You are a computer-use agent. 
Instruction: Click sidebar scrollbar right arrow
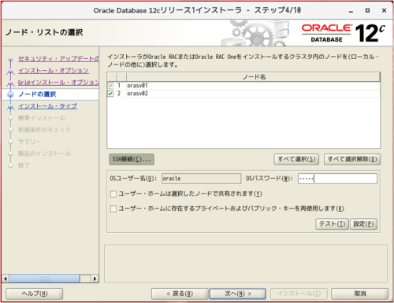tap(95, 279)
